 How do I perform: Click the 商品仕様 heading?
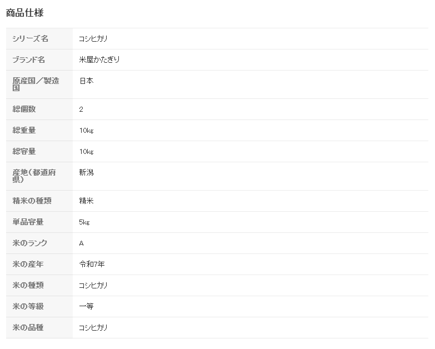pos(24,13)
